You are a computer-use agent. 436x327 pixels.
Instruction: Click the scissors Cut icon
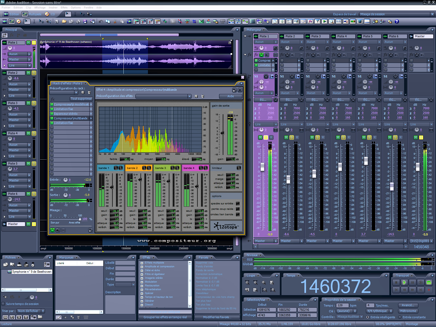tap(115, 21)
